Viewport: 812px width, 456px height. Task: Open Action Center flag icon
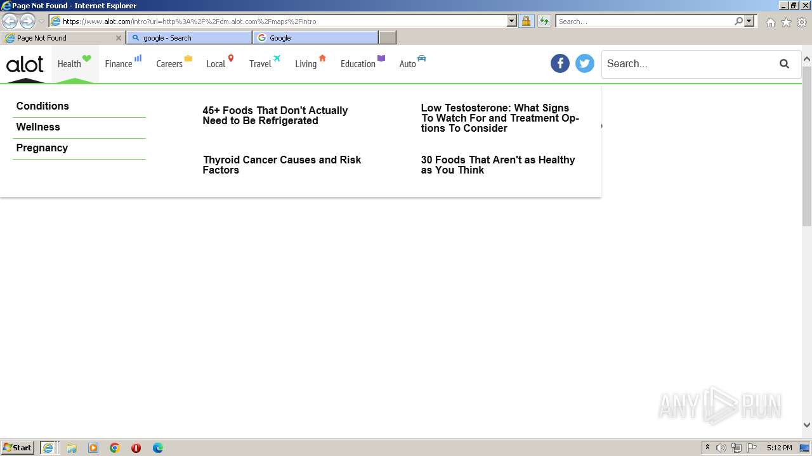point(752,448)
